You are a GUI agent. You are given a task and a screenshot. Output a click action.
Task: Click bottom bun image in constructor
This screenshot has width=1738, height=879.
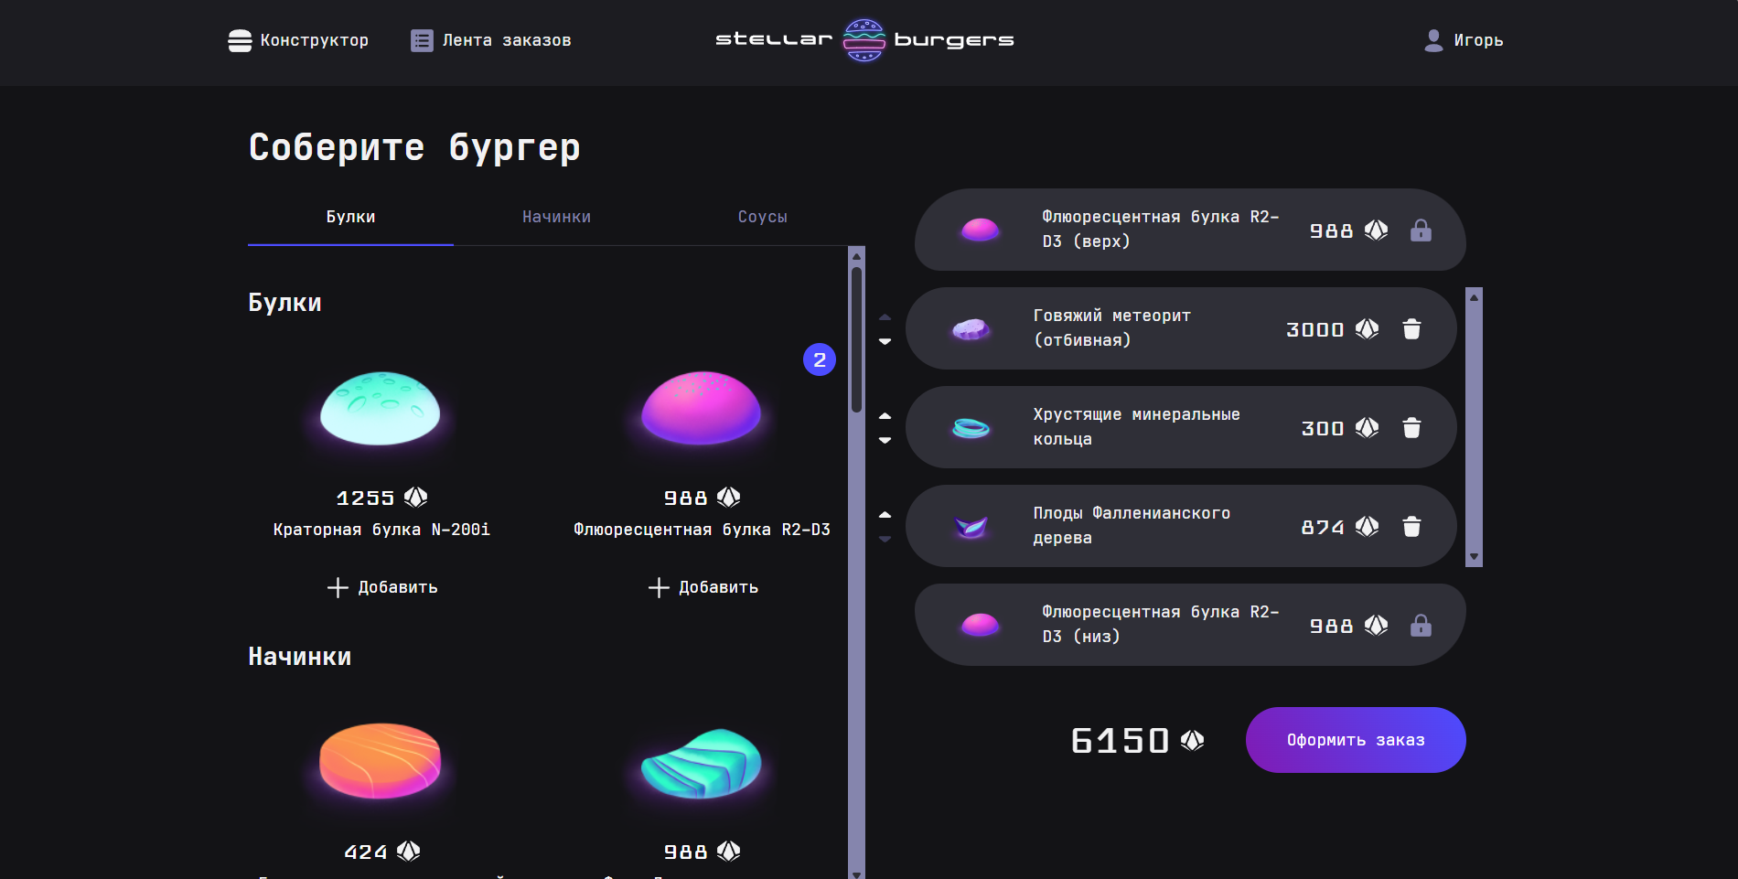980,626
